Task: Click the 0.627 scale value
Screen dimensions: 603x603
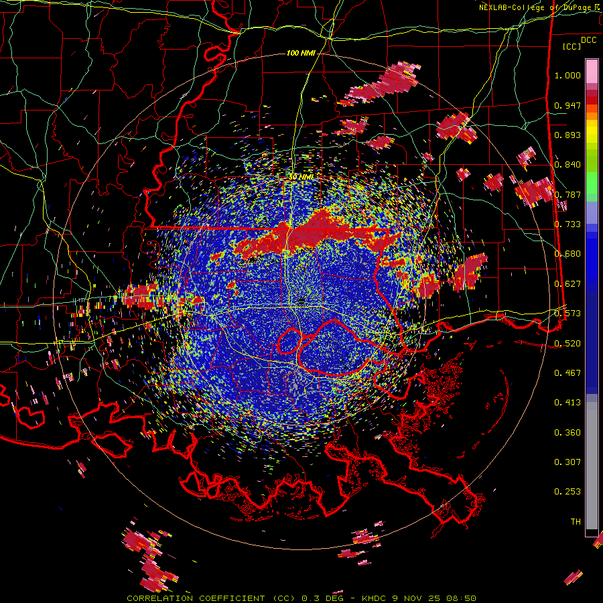Action: [x=567, y=284]
